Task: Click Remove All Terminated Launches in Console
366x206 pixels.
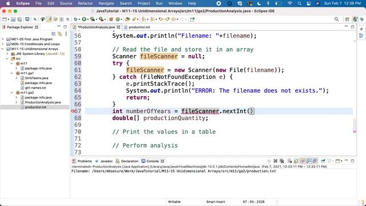Action: (x=282, y=161)
